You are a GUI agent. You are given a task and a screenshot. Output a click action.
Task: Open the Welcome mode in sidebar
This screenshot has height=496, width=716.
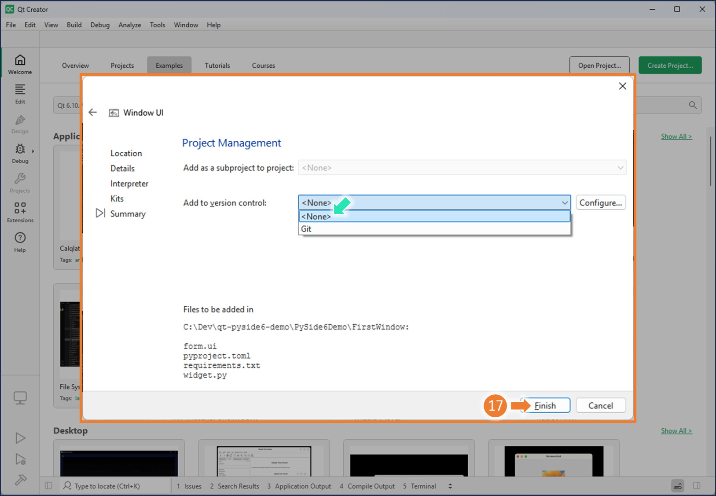(20, 64)
